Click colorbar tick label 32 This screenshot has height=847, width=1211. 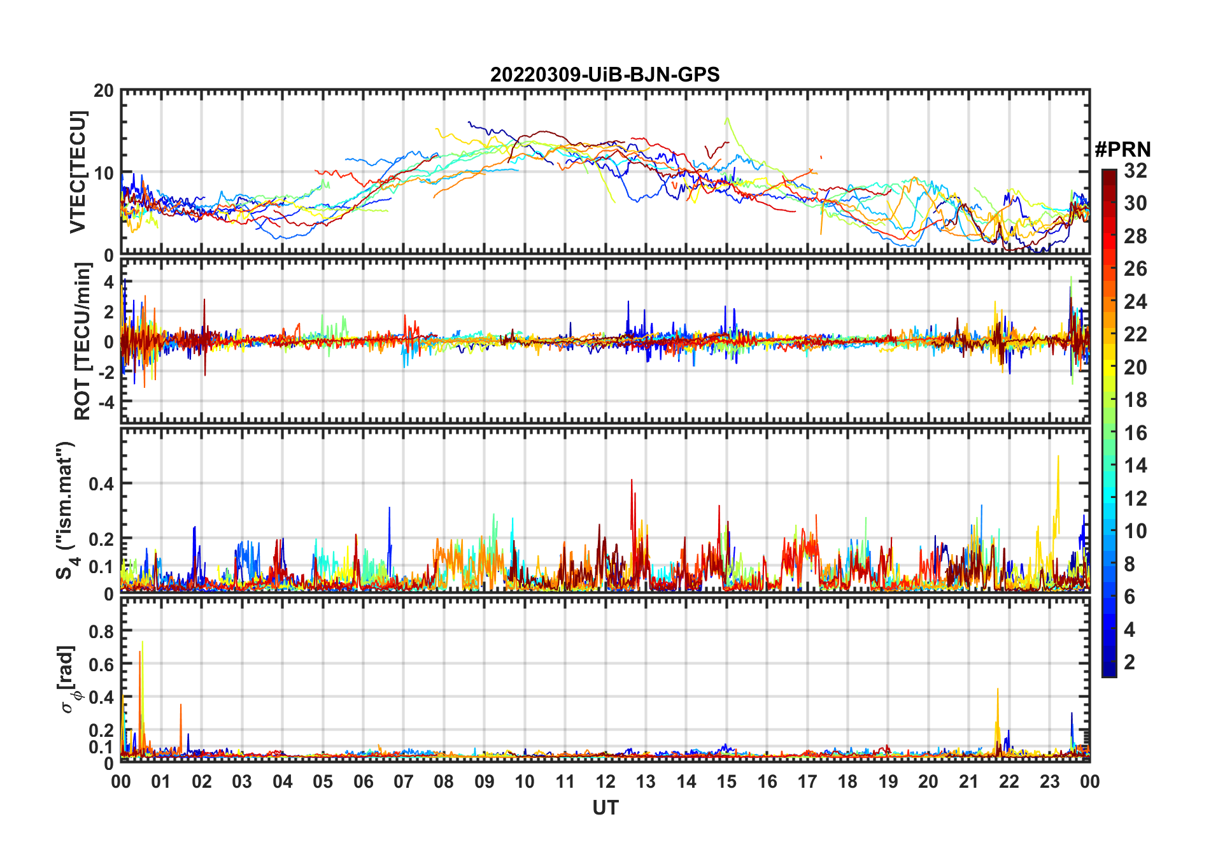[x=1135, y=171]
